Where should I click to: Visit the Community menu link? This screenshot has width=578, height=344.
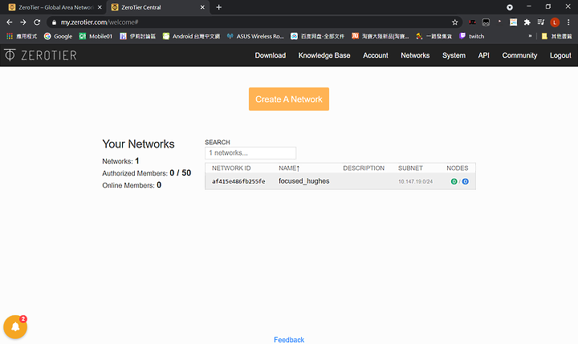(519, 55)
